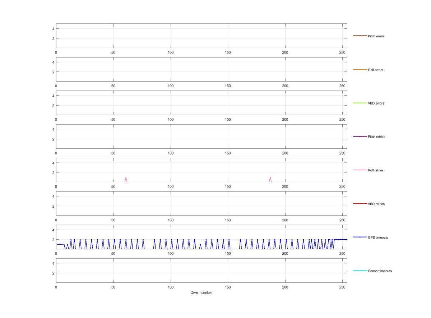Select the orange Roll errors legend line
The height and width of the screenshot is (318, 431).
pos(360,69)
